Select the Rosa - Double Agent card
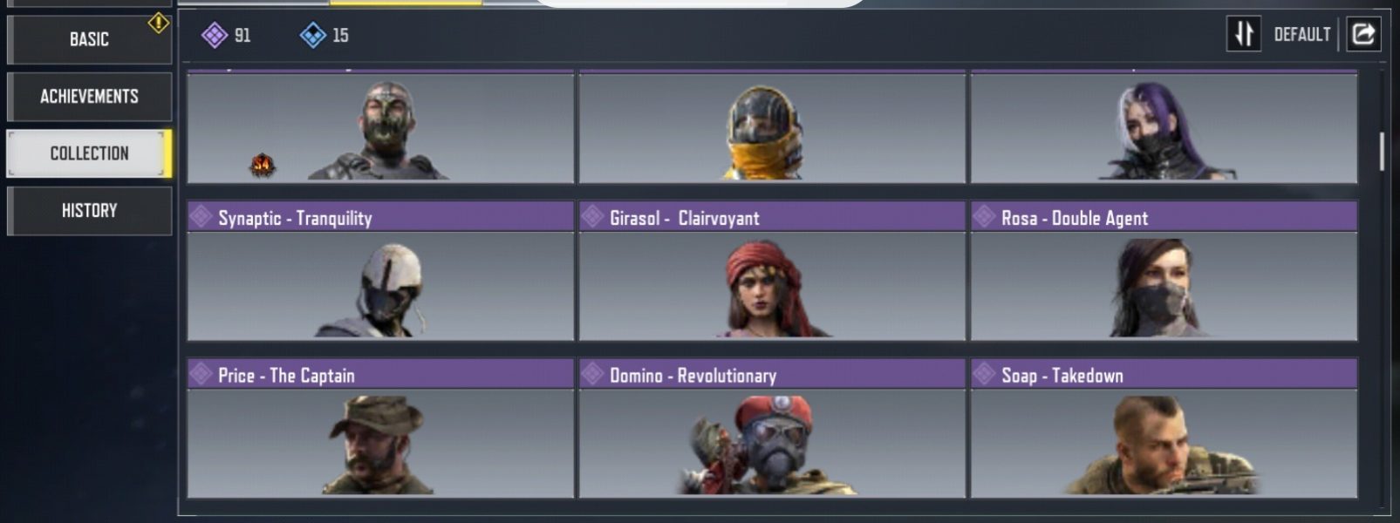1400x523 pixels. click(x=1164, y=271)
